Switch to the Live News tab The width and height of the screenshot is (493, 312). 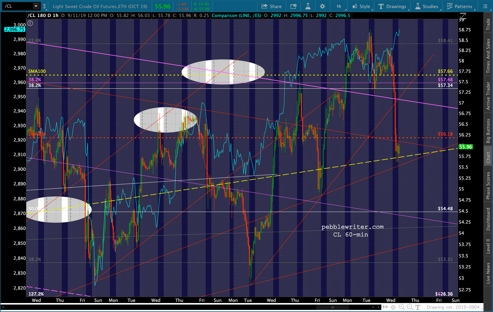pyautogui.click(x=488, y=273)
